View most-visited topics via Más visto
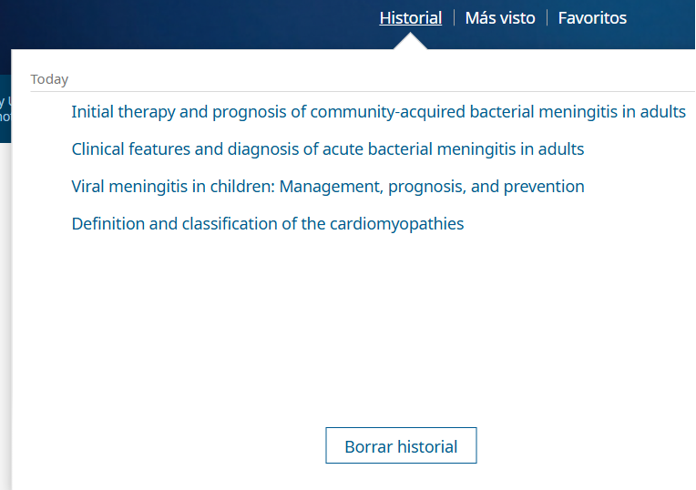 point(500,18)
